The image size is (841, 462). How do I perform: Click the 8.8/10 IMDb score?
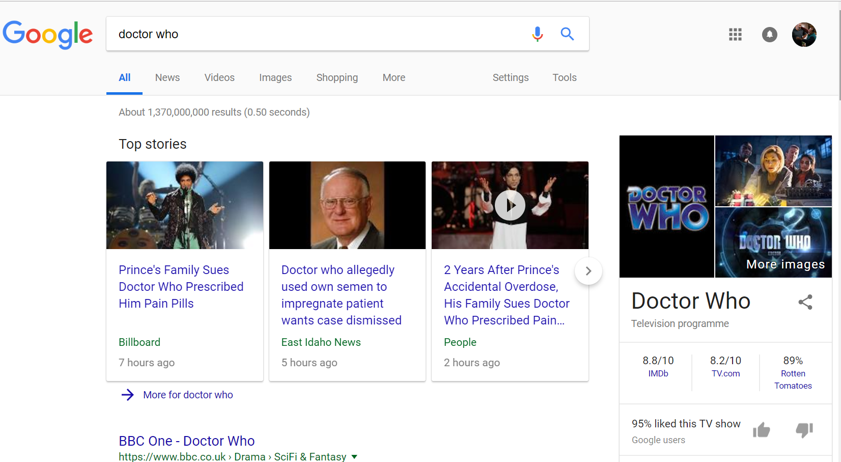(x=658, y=361)
